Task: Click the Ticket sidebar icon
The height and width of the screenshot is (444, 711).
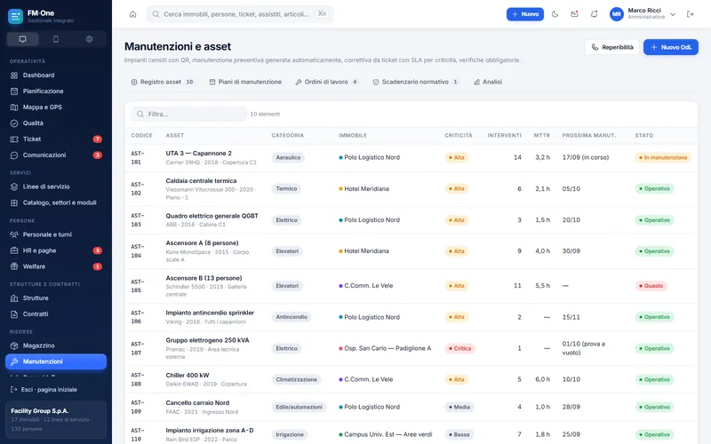Action: point(14,139)
